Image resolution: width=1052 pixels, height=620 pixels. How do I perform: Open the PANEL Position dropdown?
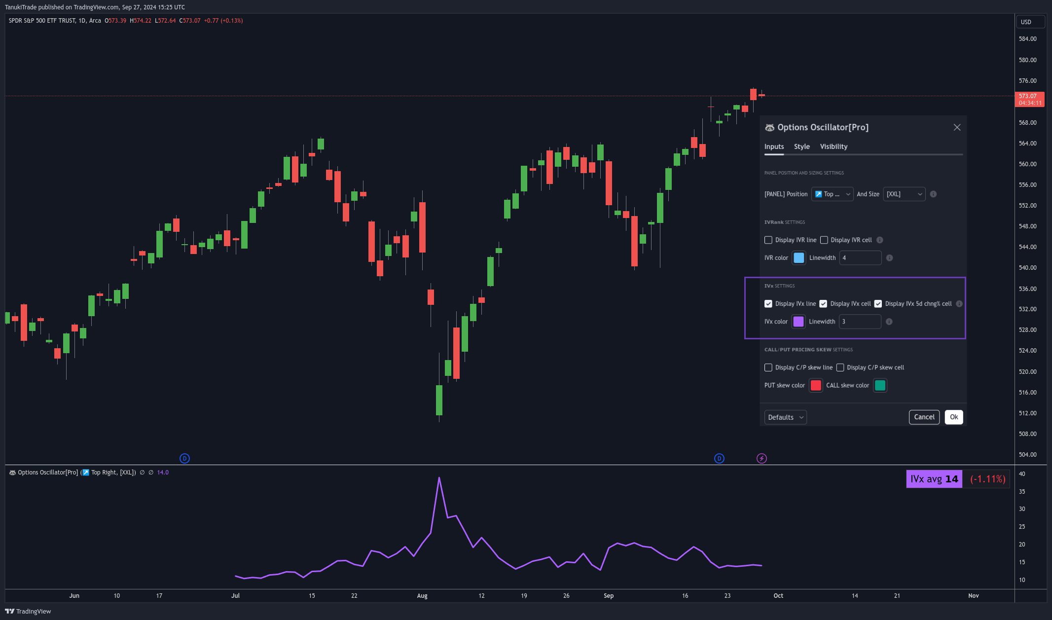tap(832, 194)
